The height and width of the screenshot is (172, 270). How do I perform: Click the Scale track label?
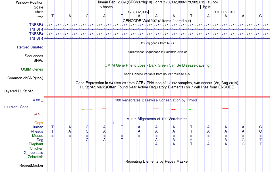click(x=38, y=7)
